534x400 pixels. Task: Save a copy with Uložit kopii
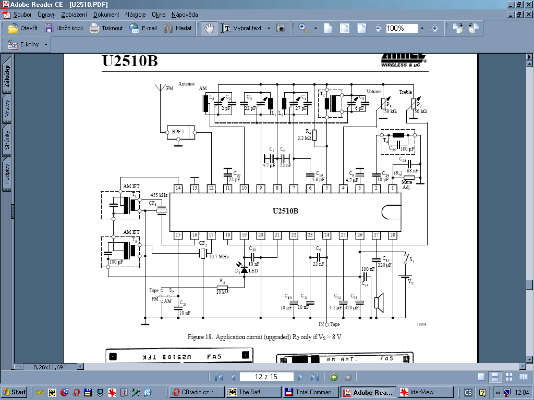tap(64, 28)
